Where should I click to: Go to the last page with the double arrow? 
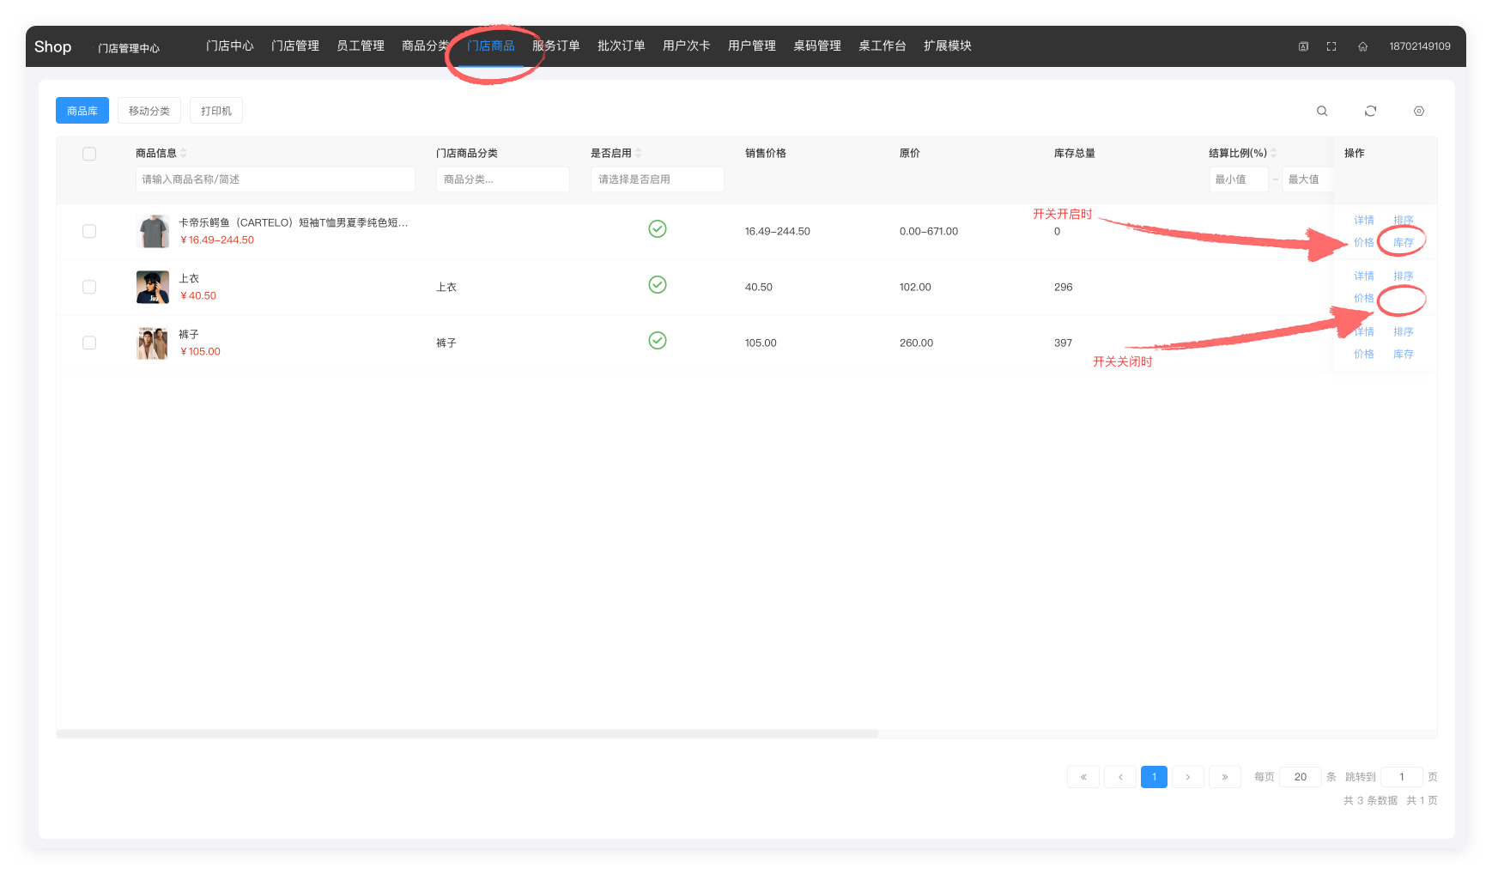point(1224,777)
